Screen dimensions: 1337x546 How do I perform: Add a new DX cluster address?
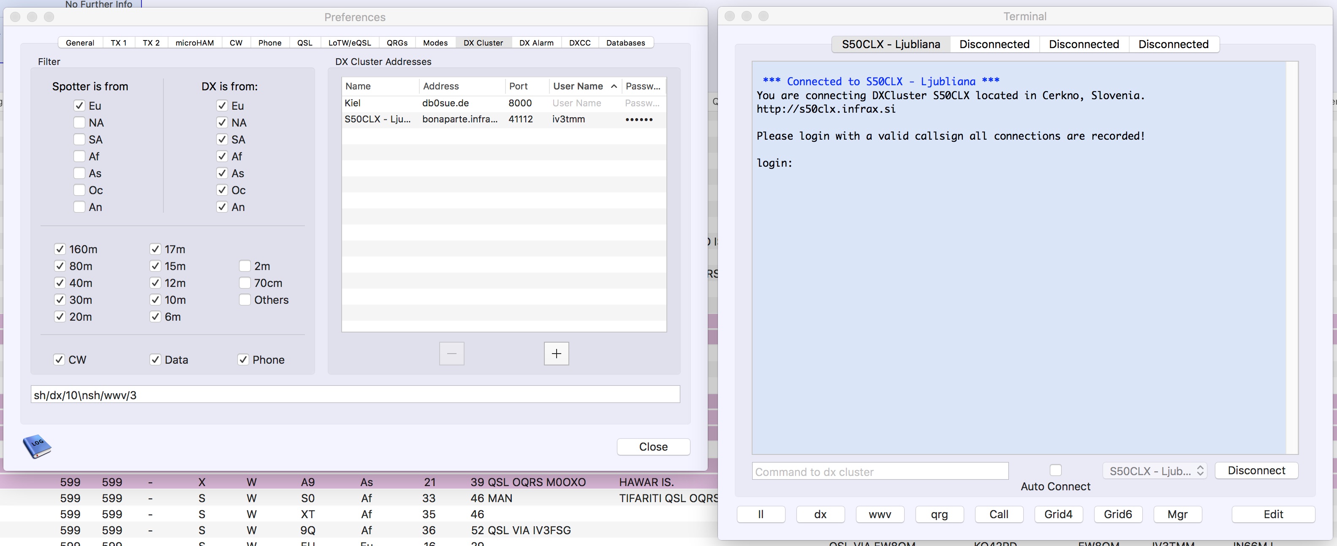click(x=557, y=354)
